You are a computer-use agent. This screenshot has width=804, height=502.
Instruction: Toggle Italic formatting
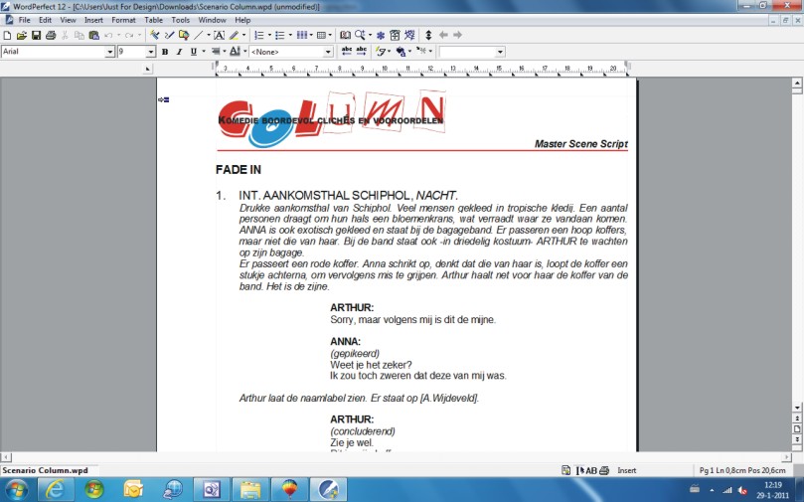(179, 52)
